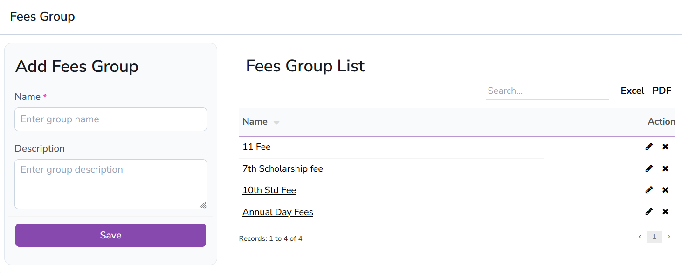Select the pencil icon for 10th Std Fee
The width and height of the screenshot is (682, 273).
[x=649, y=190]
